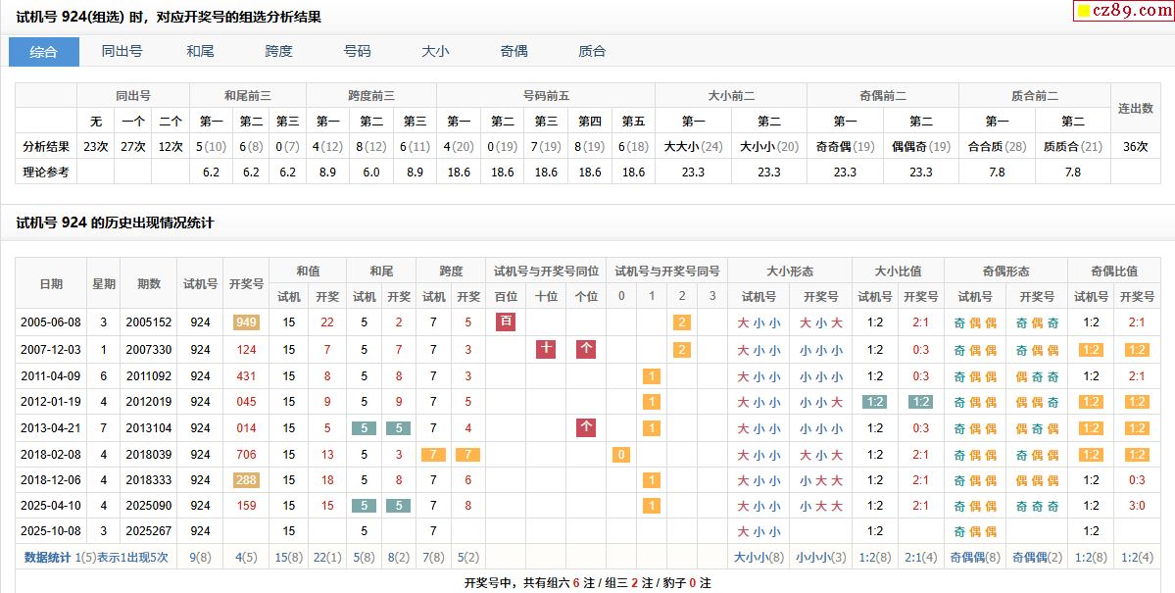Switch to the 大小 tab

(x=435, y=52)
